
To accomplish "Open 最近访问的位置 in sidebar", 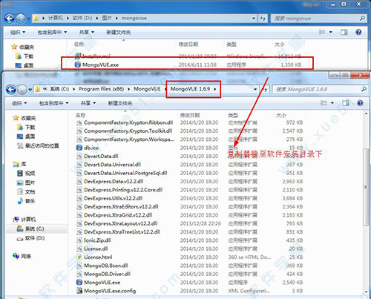I will tap(38, 145).
